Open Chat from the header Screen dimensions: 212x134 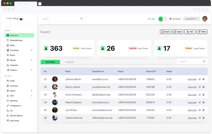point(151,19)
